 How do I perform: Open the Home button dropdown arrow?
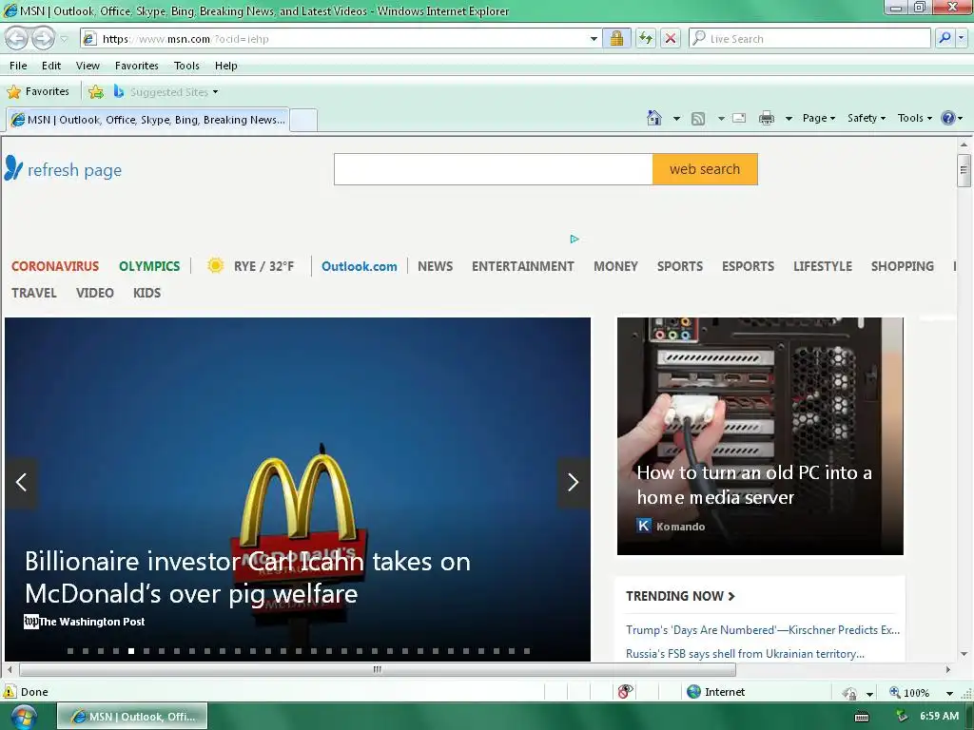[x=676, y=118]
